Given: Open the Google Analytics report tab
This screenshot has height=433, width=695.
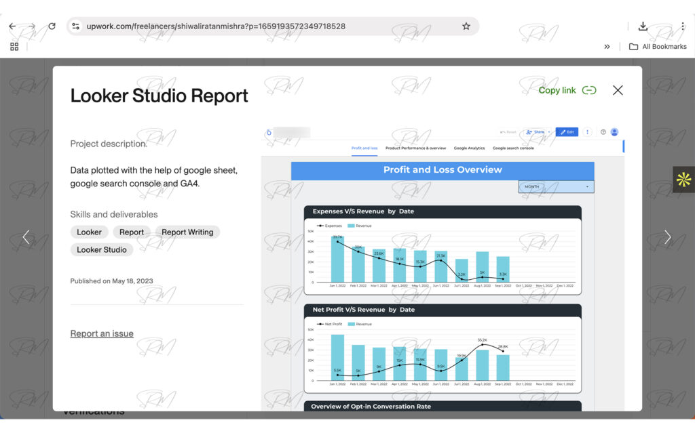Looking at the screenshot, I should (x=469, y=148).
